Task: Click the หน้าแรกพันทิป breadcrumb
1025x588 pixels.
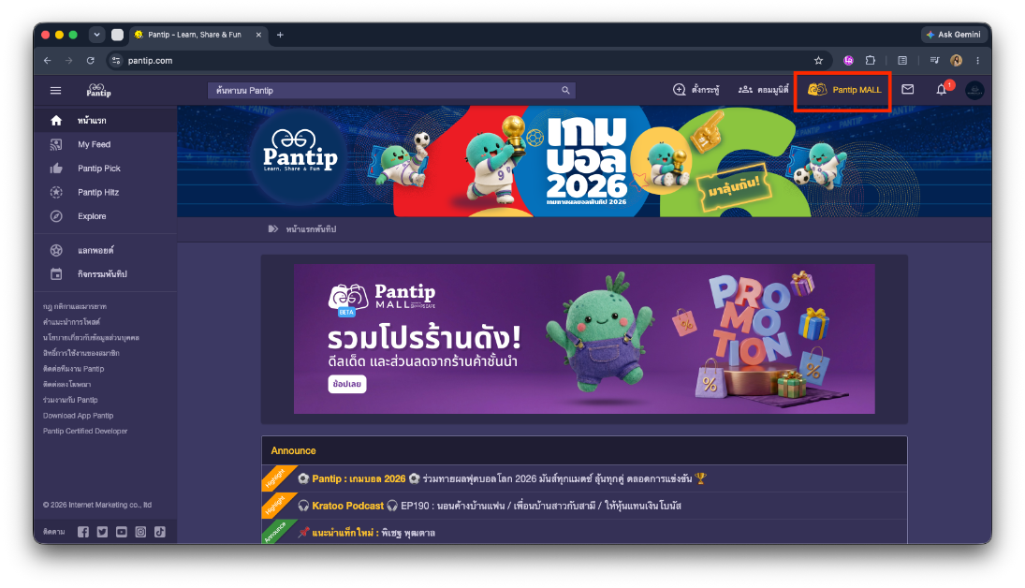Action: coord(311,228)
